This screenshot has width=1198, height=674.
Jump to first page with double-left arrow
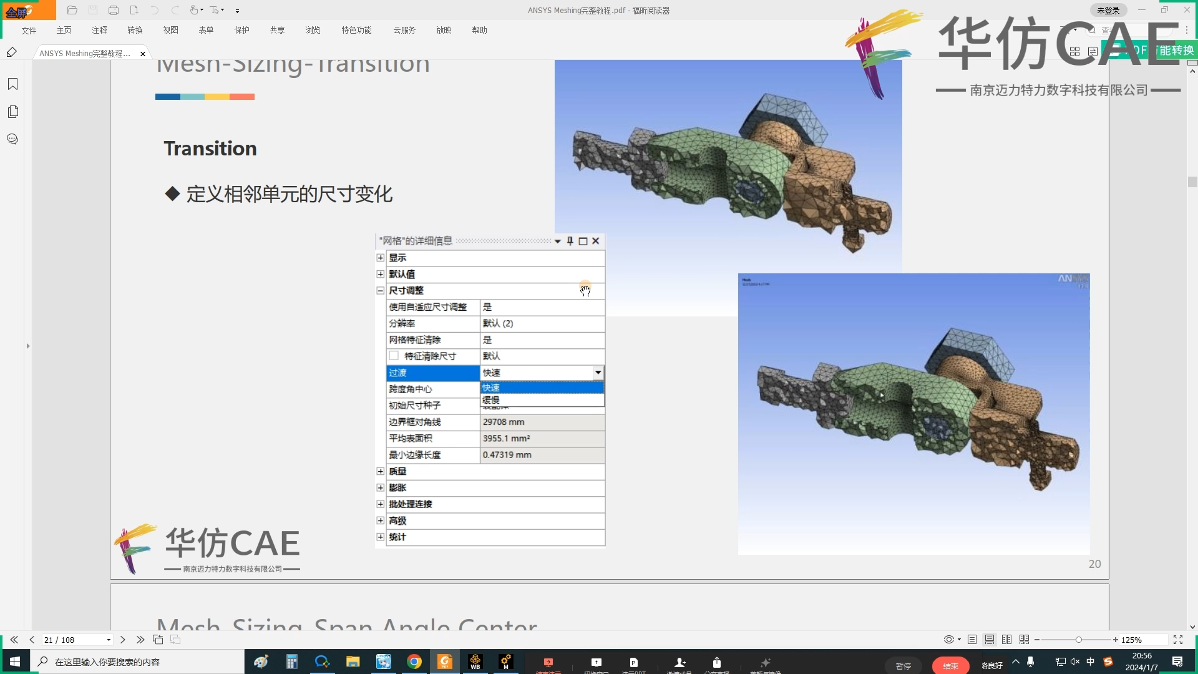14,640
